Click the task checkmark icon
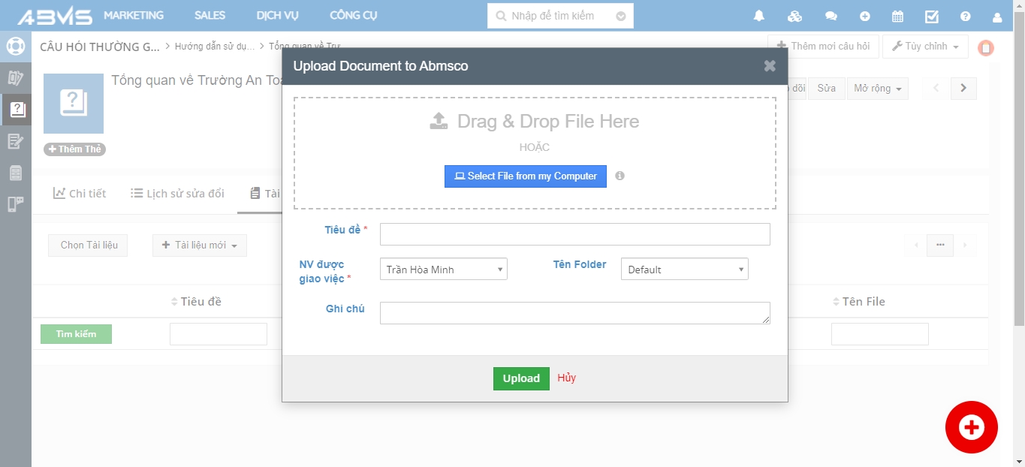The height and width of the screenshot is (467, 1025). click(x=932, y=16)
